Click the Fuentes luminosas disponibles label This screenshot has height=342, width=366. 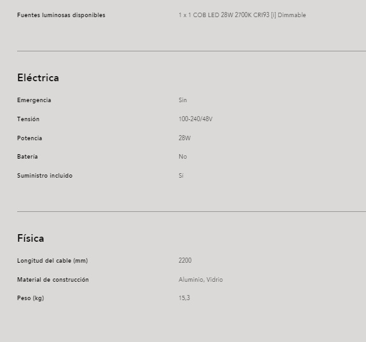coord(61,15)
